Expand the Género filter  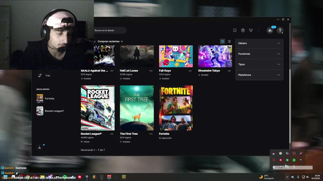coord(259,43)
